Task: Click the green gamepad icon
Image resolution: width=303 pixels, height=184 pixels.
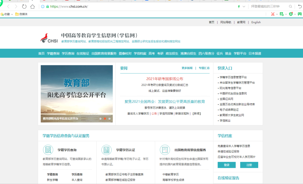Action: click(x=300, y=14)
